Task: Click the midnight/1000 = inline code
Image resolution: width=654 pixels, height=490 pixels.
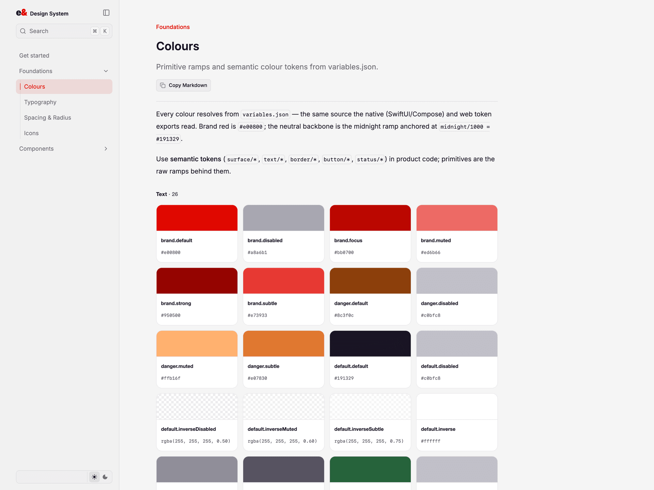Action: click(x=465, y=127)
